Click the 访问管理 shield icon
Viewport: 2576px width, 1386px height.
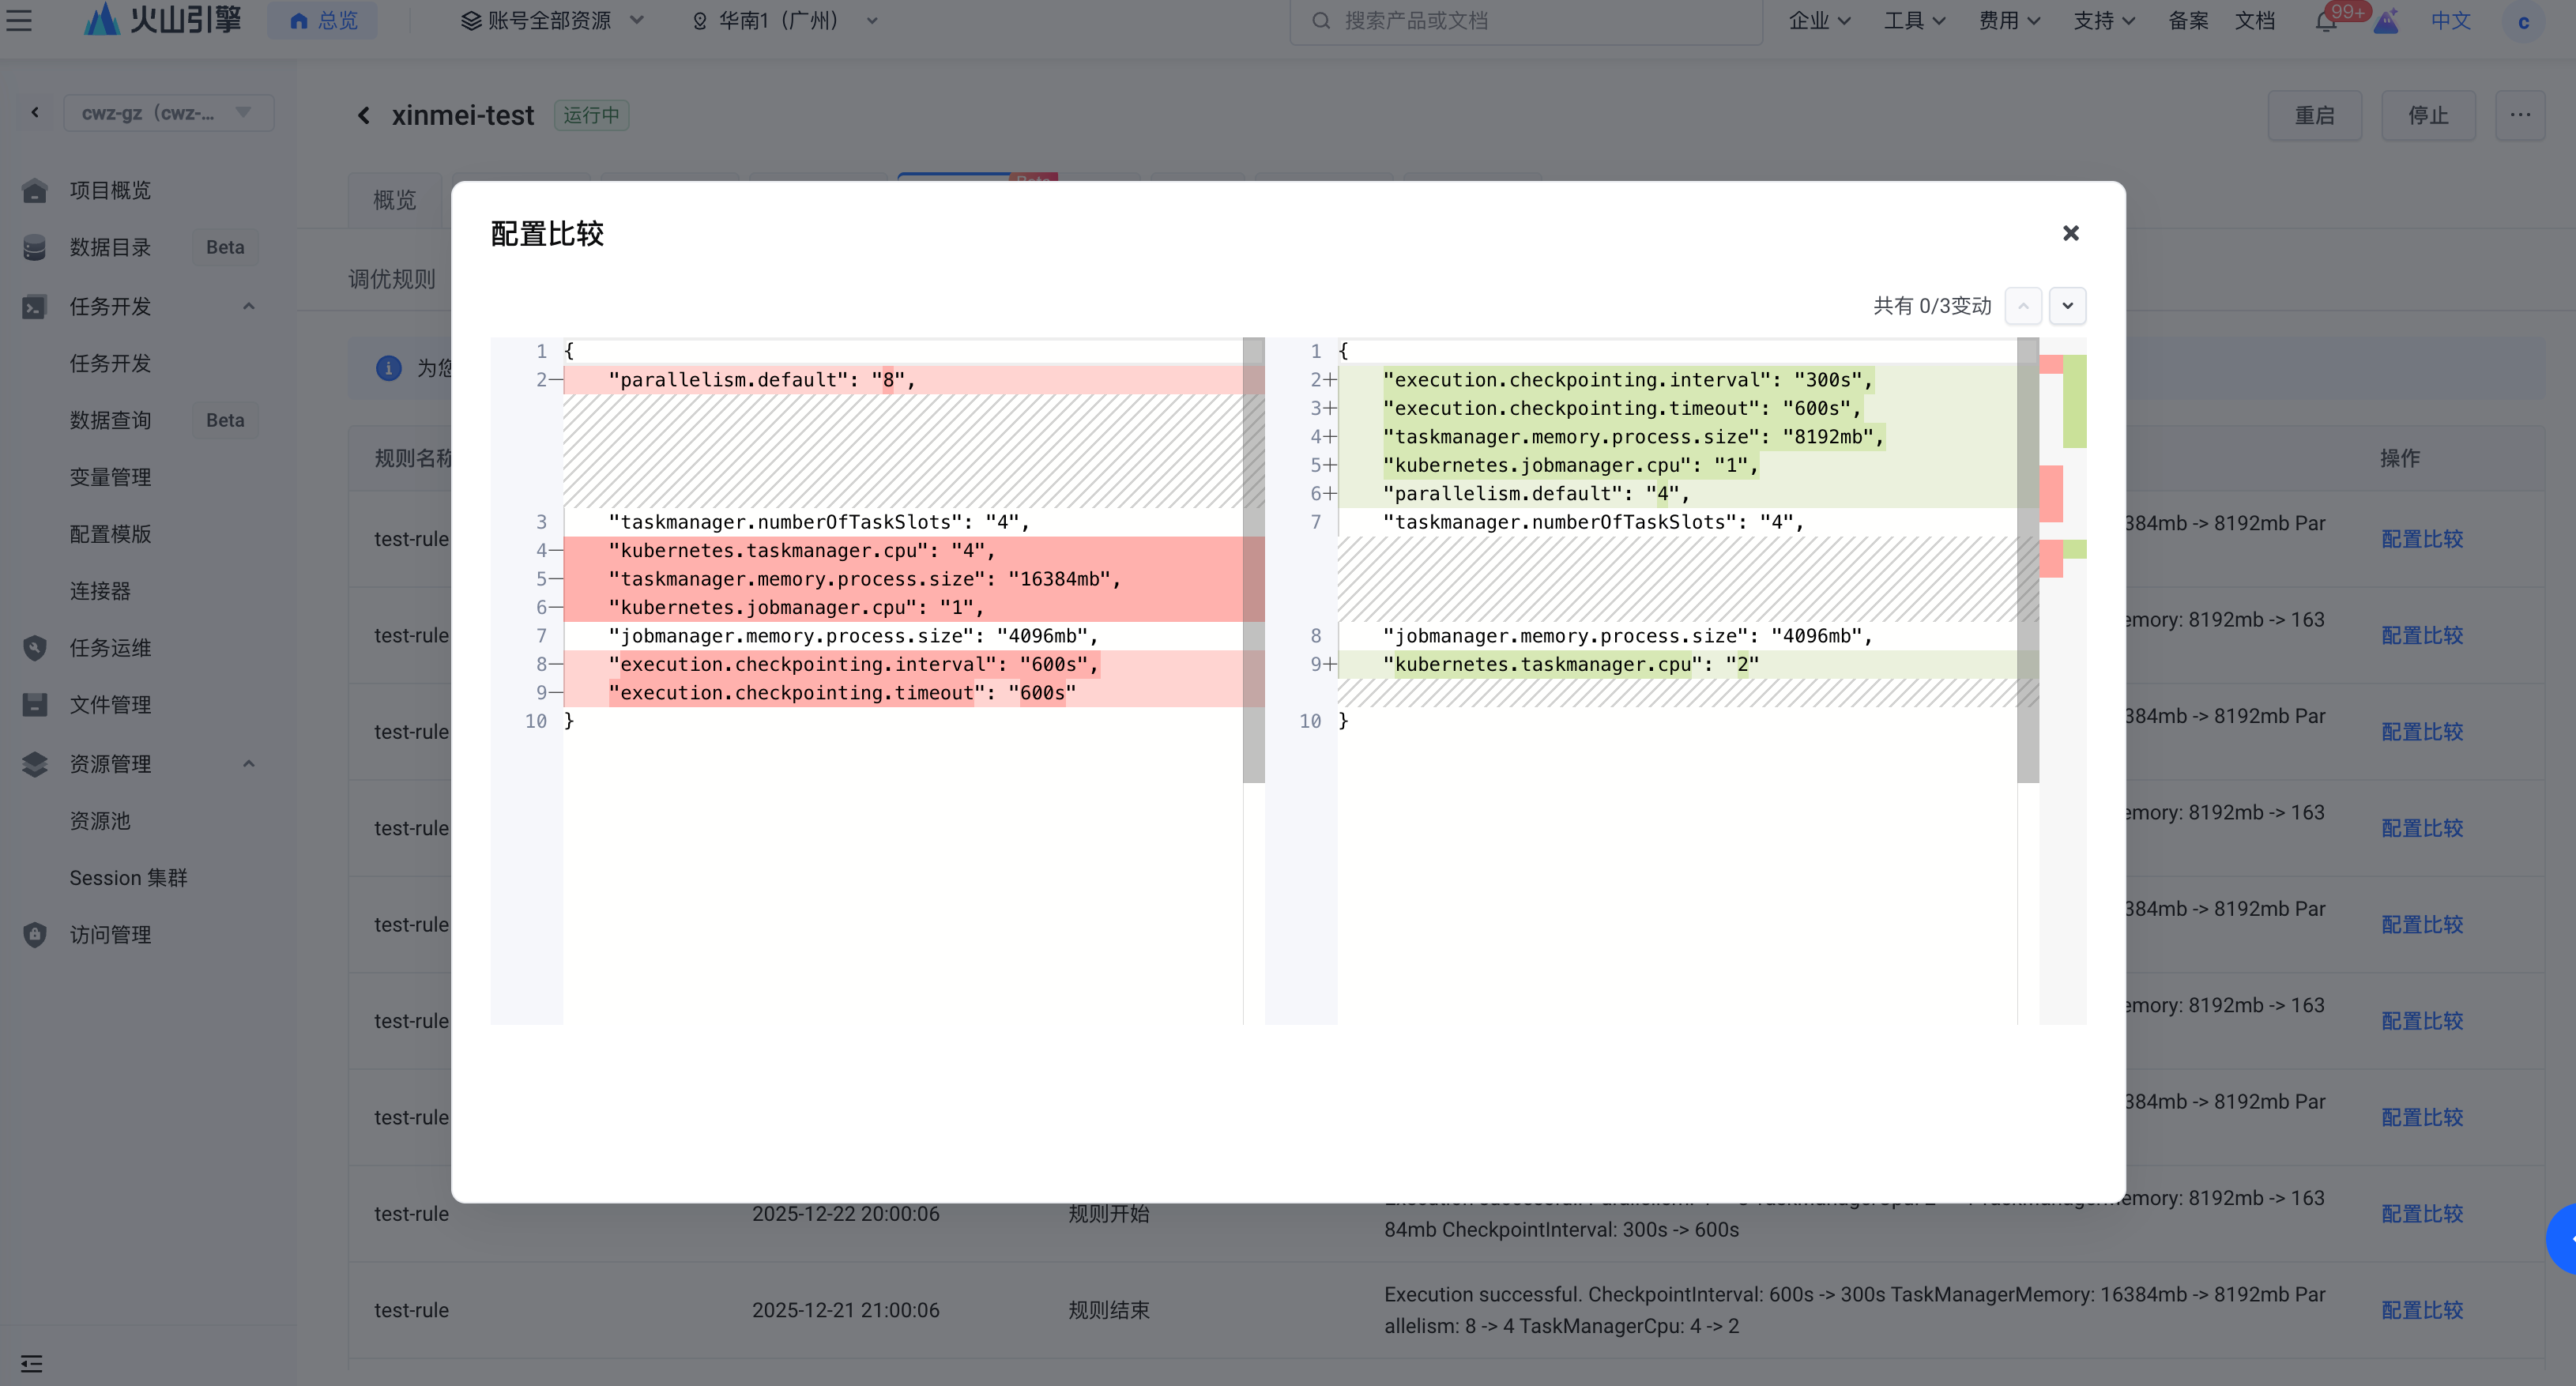click(x=35, y=935)
